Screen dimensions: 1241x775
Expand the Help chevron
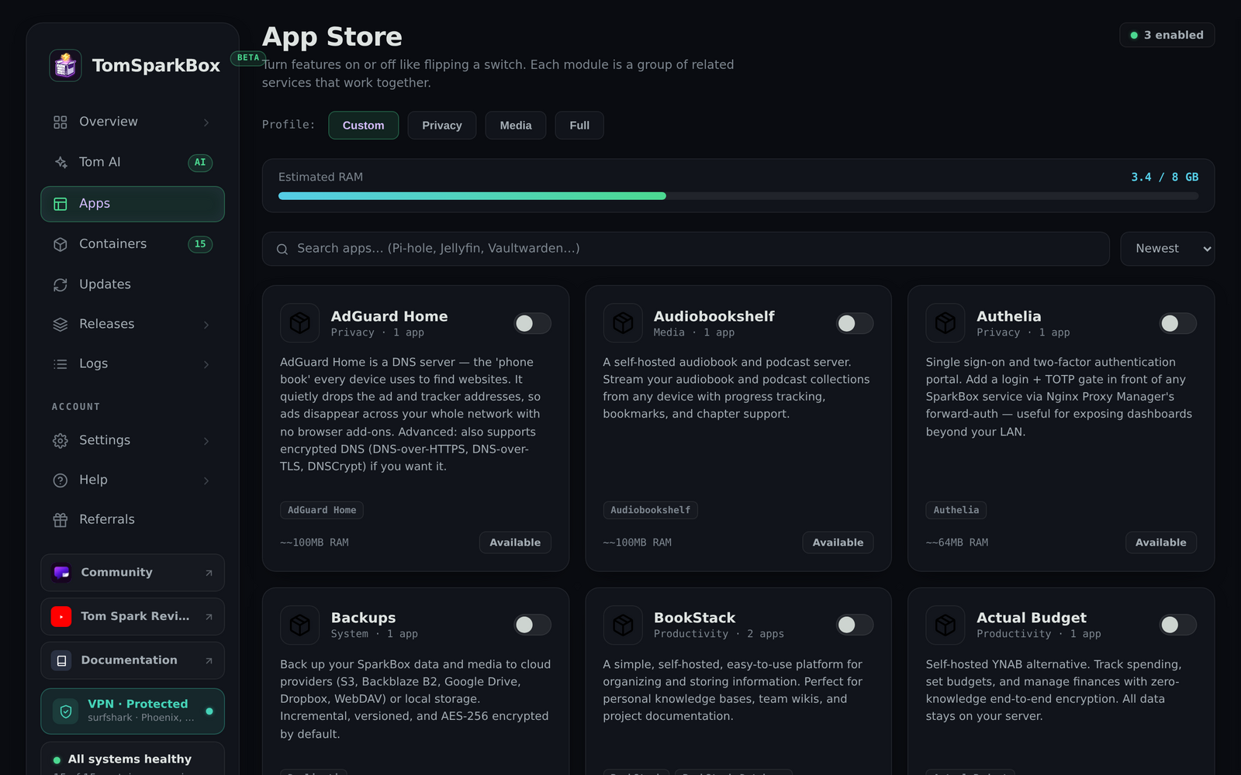(x=206, y=480)
